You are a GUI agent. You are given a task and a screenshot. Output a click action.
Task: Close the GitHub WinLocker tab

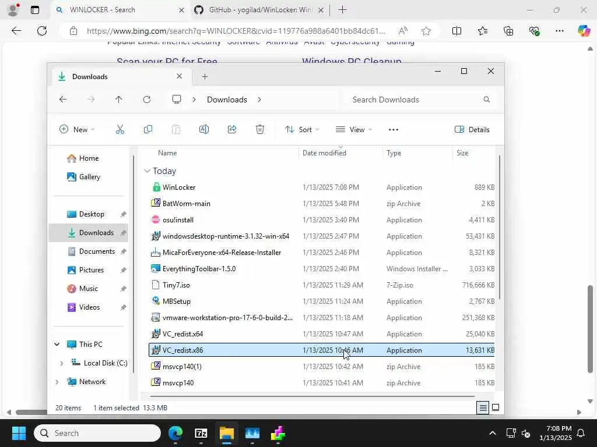[x=321, y=10]
